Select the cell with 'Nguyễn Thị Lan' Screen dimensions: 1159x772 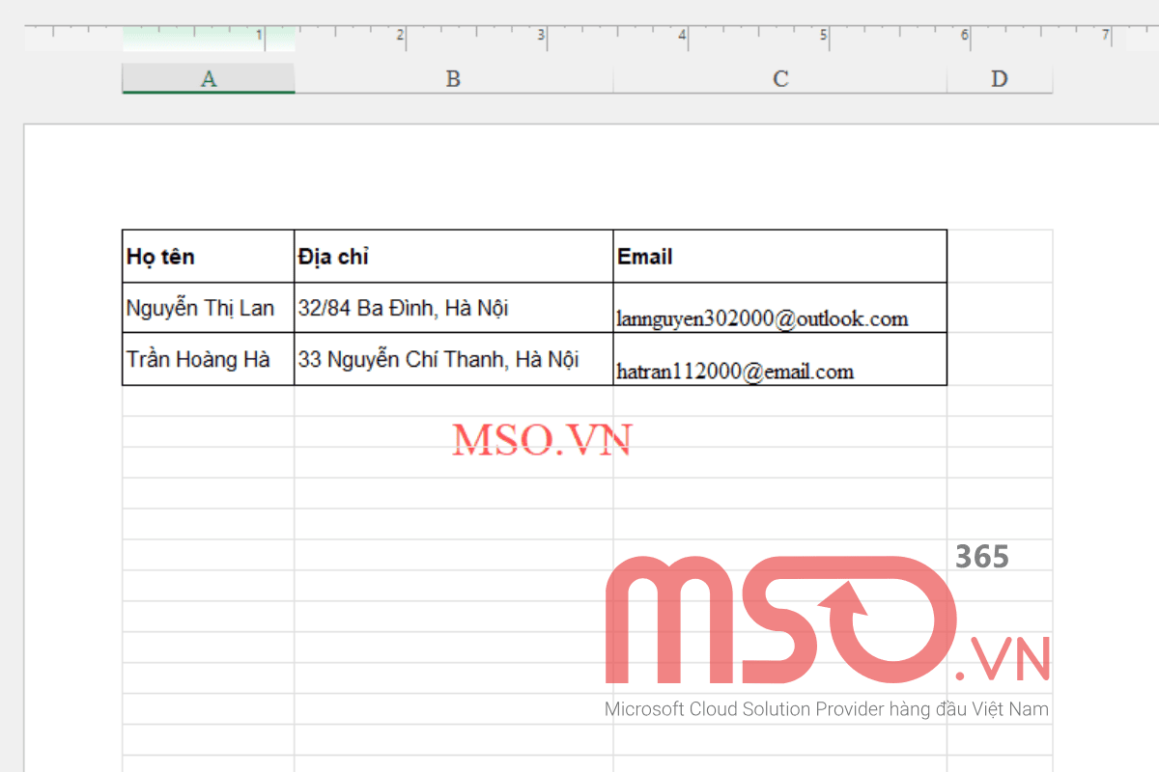coord(201,307)
